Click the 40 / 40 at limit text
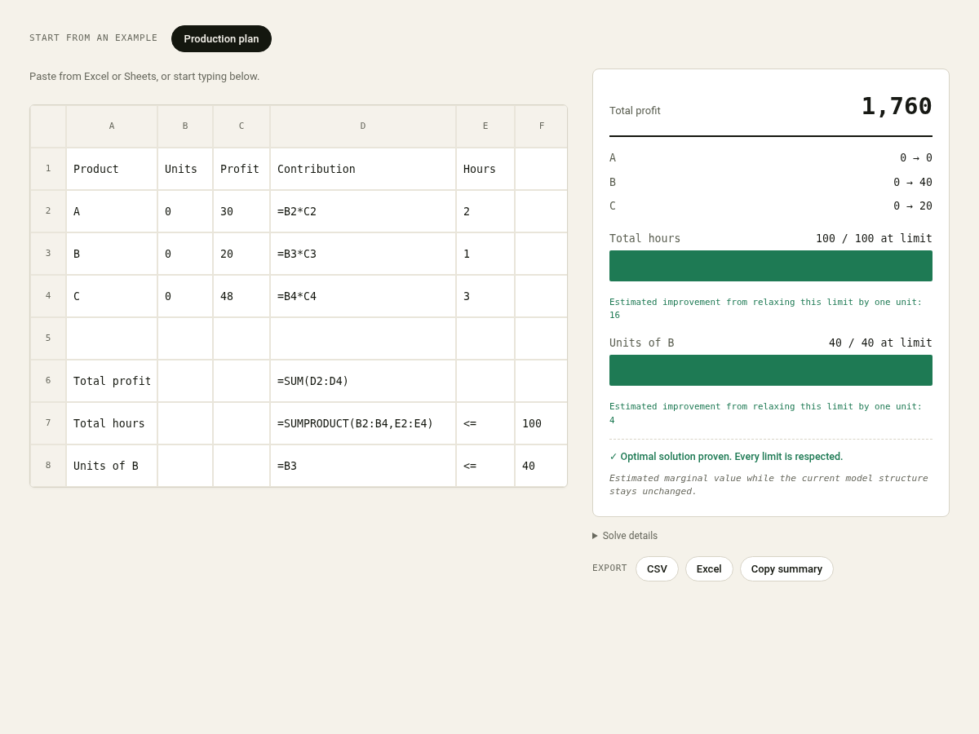Image resolution: width=979 pixels, height=734 pixels. [880, 343]
